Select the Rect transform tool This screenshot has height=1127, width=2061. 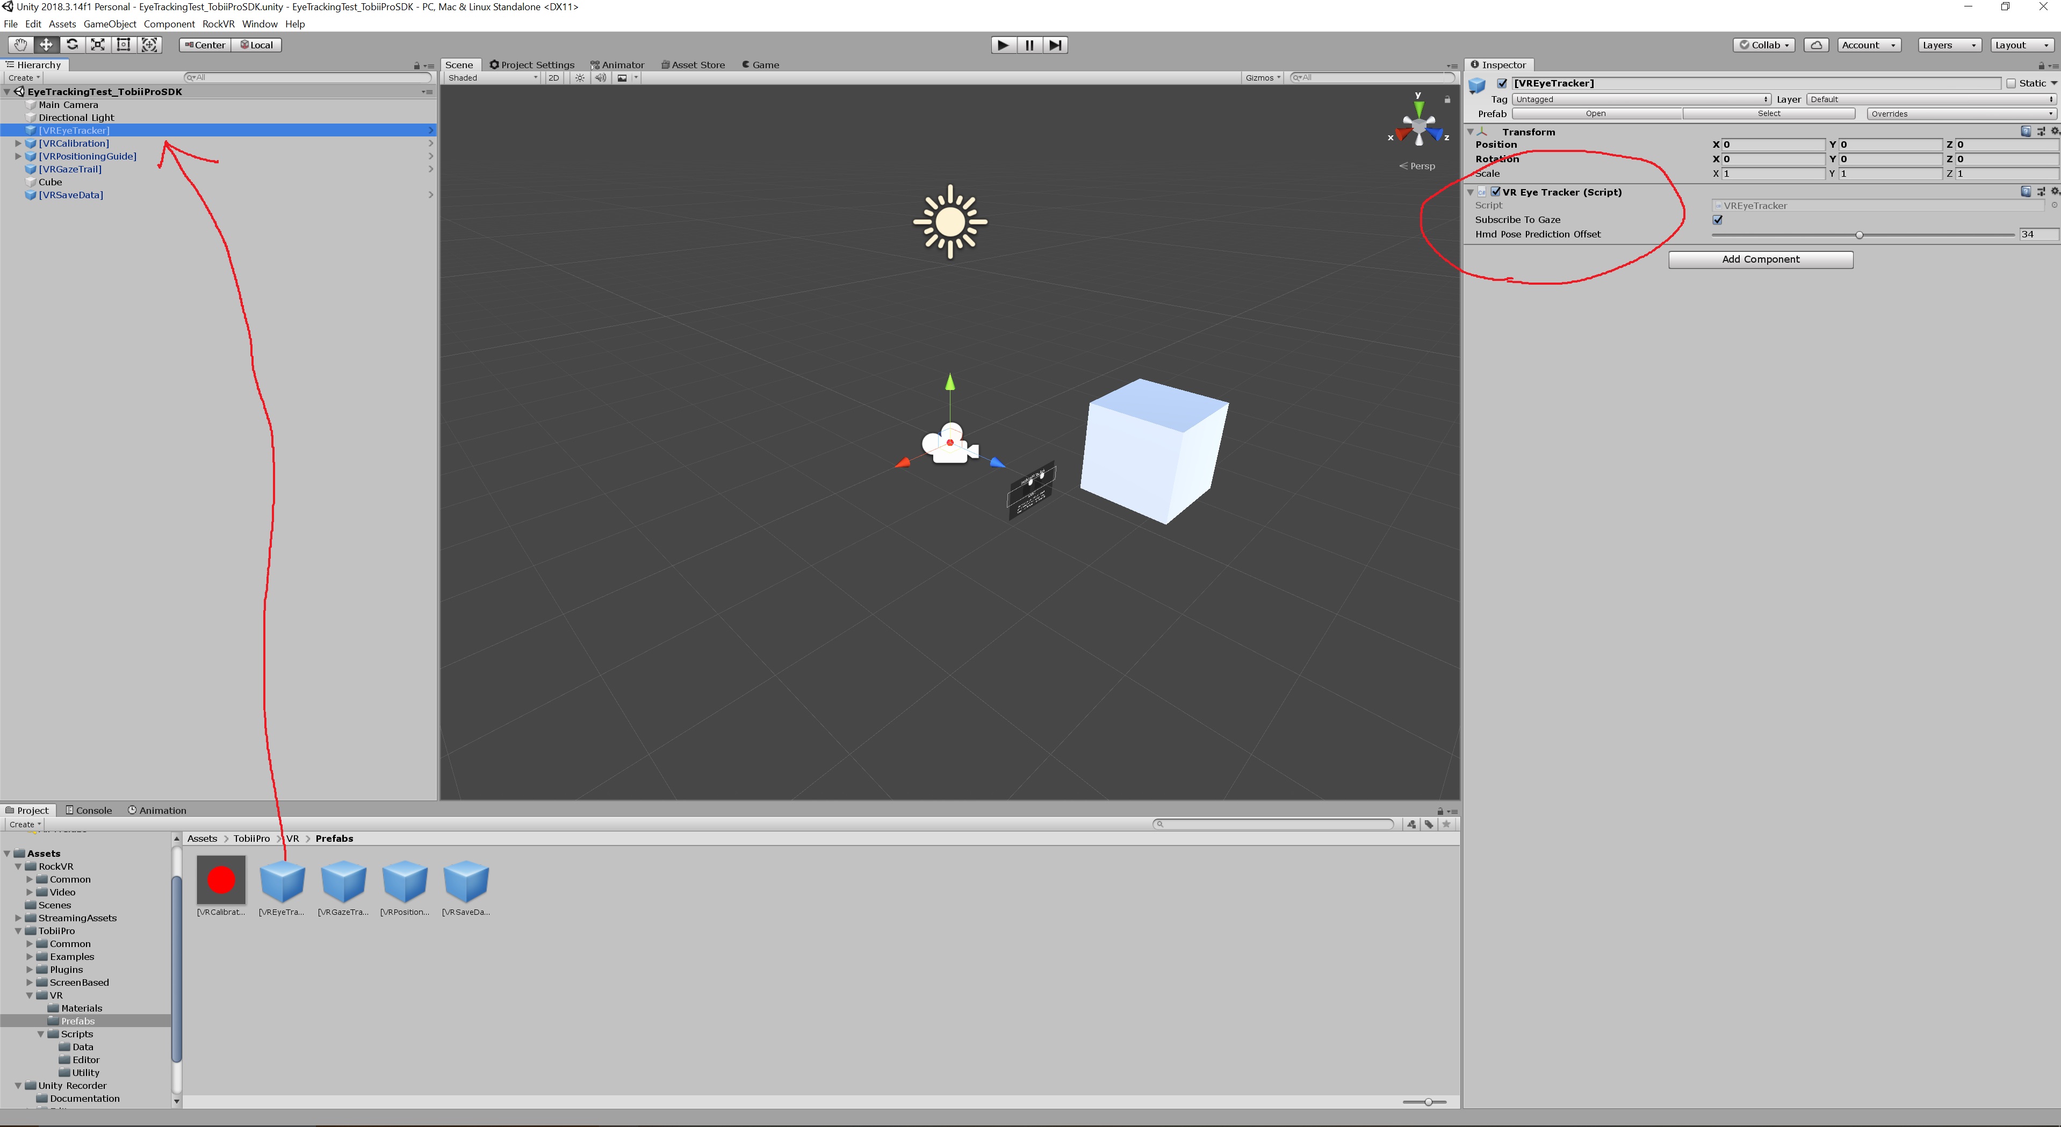pos(123,45)
